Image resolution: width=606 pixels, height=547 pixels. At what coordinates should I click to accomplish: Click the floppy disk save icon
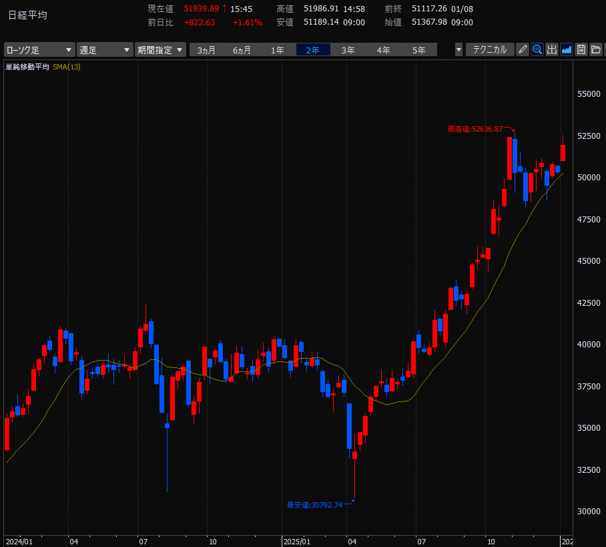point(581,49)
